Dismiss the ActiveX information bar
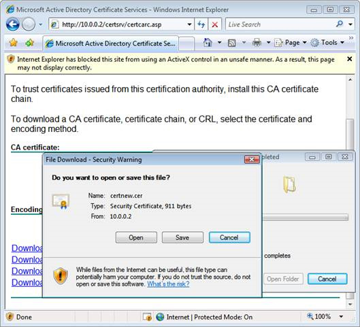The height and width of the screenshot is (327, 360). tap(349, 59)
